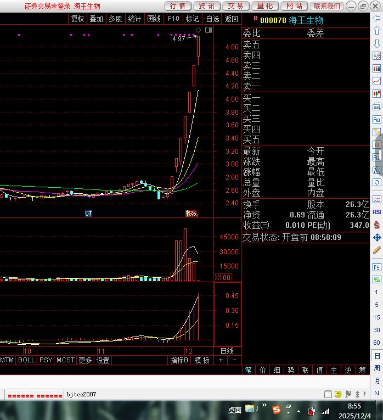Image resolution: width=383 pixels, height=420 pixels.
Task: Click the 多股 multi-stock button
Action: tap(115, 19)
